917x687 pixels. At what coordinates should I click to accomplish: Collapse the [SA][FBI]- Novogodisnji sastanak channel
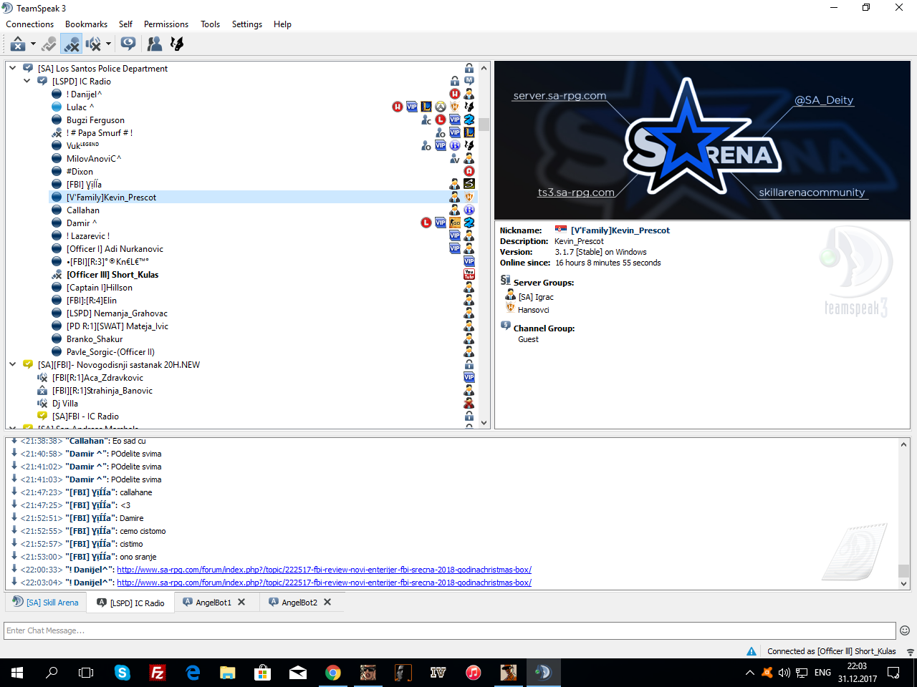point(12,365)
